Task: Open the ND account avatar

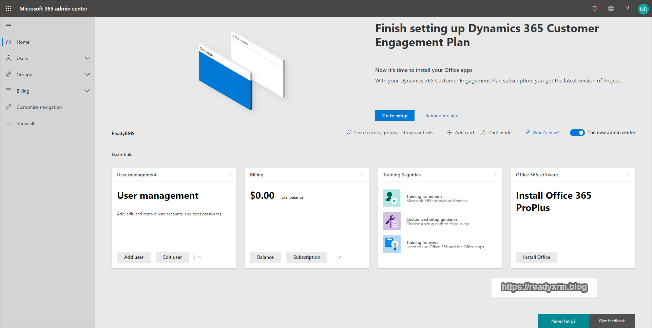Action: pos(643,9)
